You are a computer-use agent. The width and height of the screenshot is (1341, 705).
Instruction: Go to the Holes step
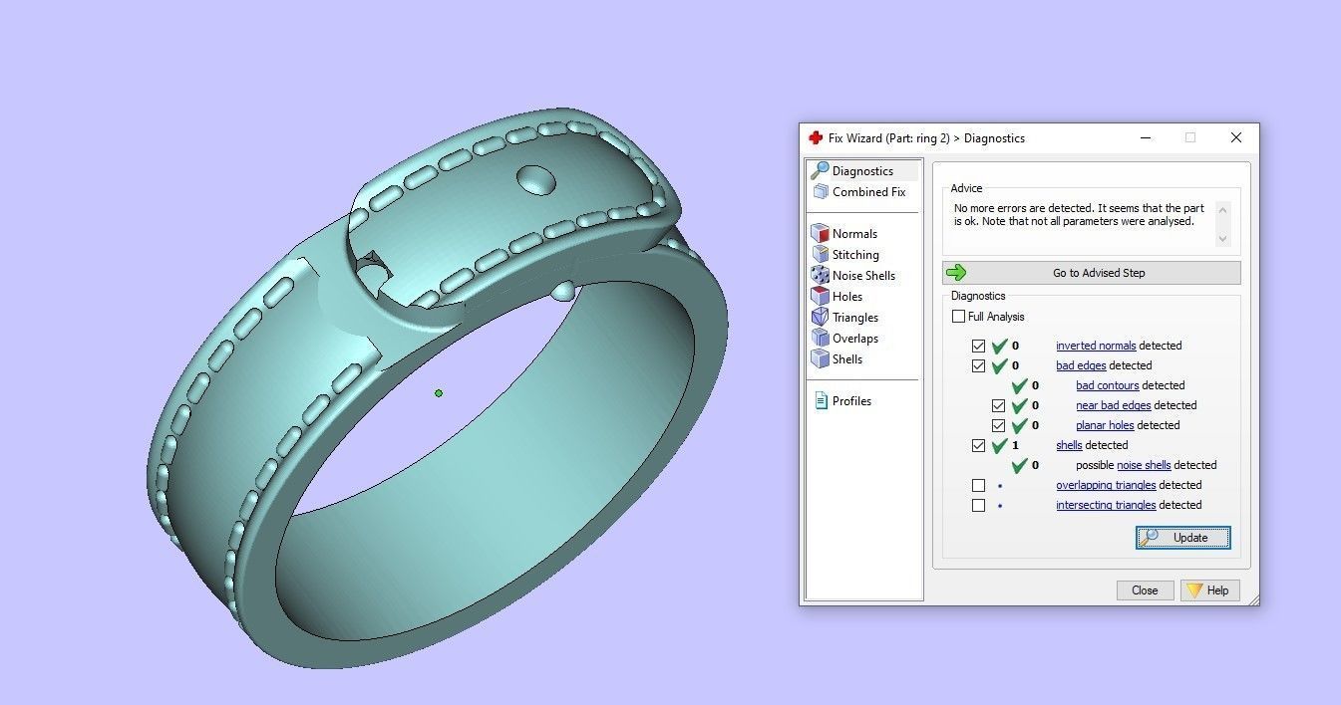[x=847, y=297]
